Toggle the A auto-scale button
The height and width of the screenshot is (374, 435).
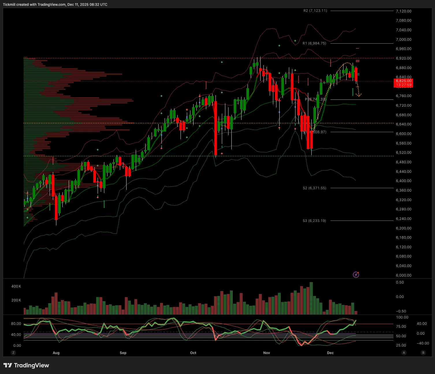404,353
